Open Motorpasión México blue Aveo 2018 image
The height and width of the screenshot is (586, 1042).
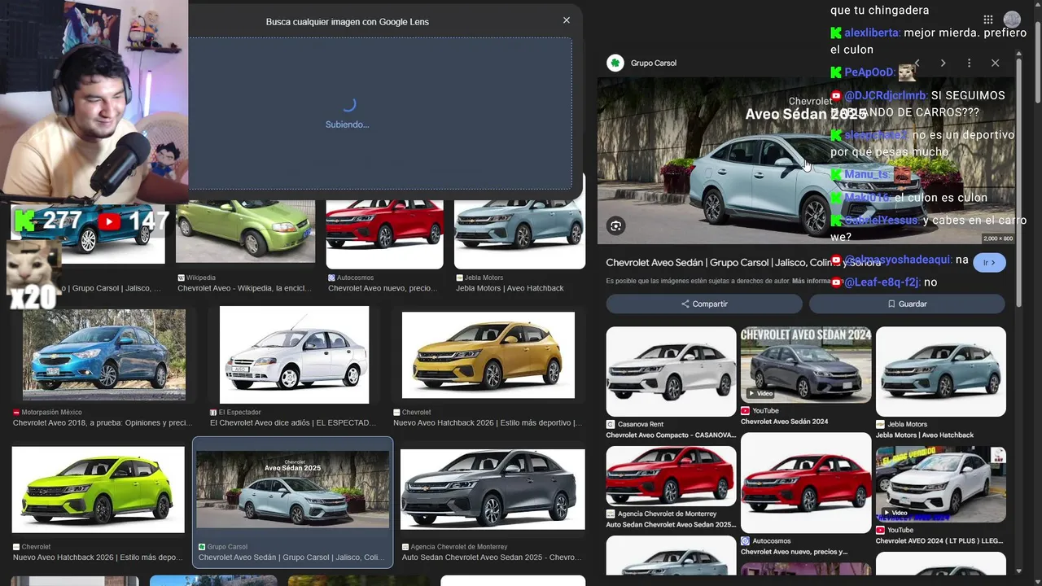(103, 355)
